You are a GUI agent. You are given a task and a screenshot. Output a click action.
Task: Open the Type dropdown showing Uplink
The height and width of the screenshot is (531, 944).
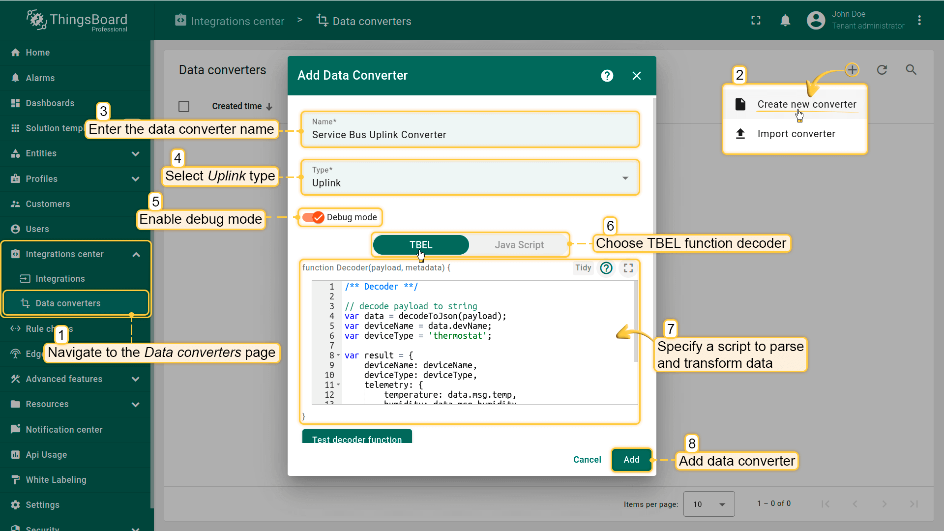[470, 177]
